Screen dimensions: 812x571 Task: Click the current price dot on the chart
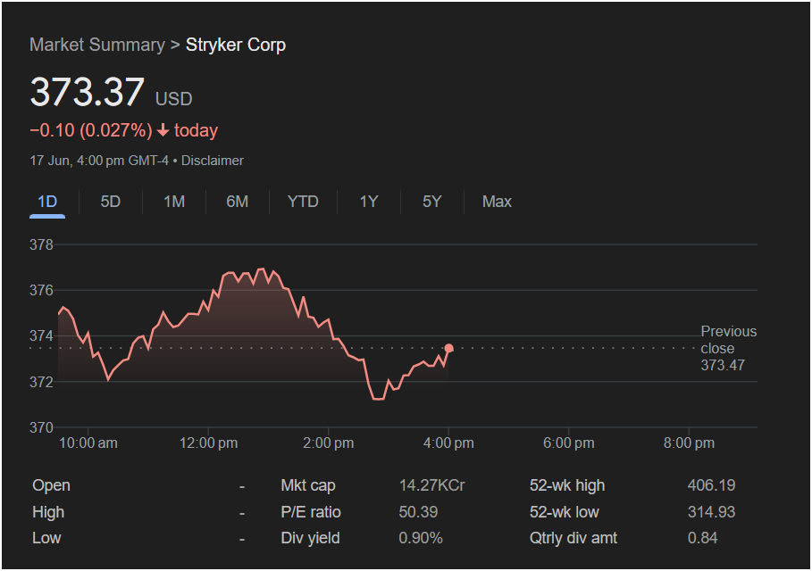point(449,349)
